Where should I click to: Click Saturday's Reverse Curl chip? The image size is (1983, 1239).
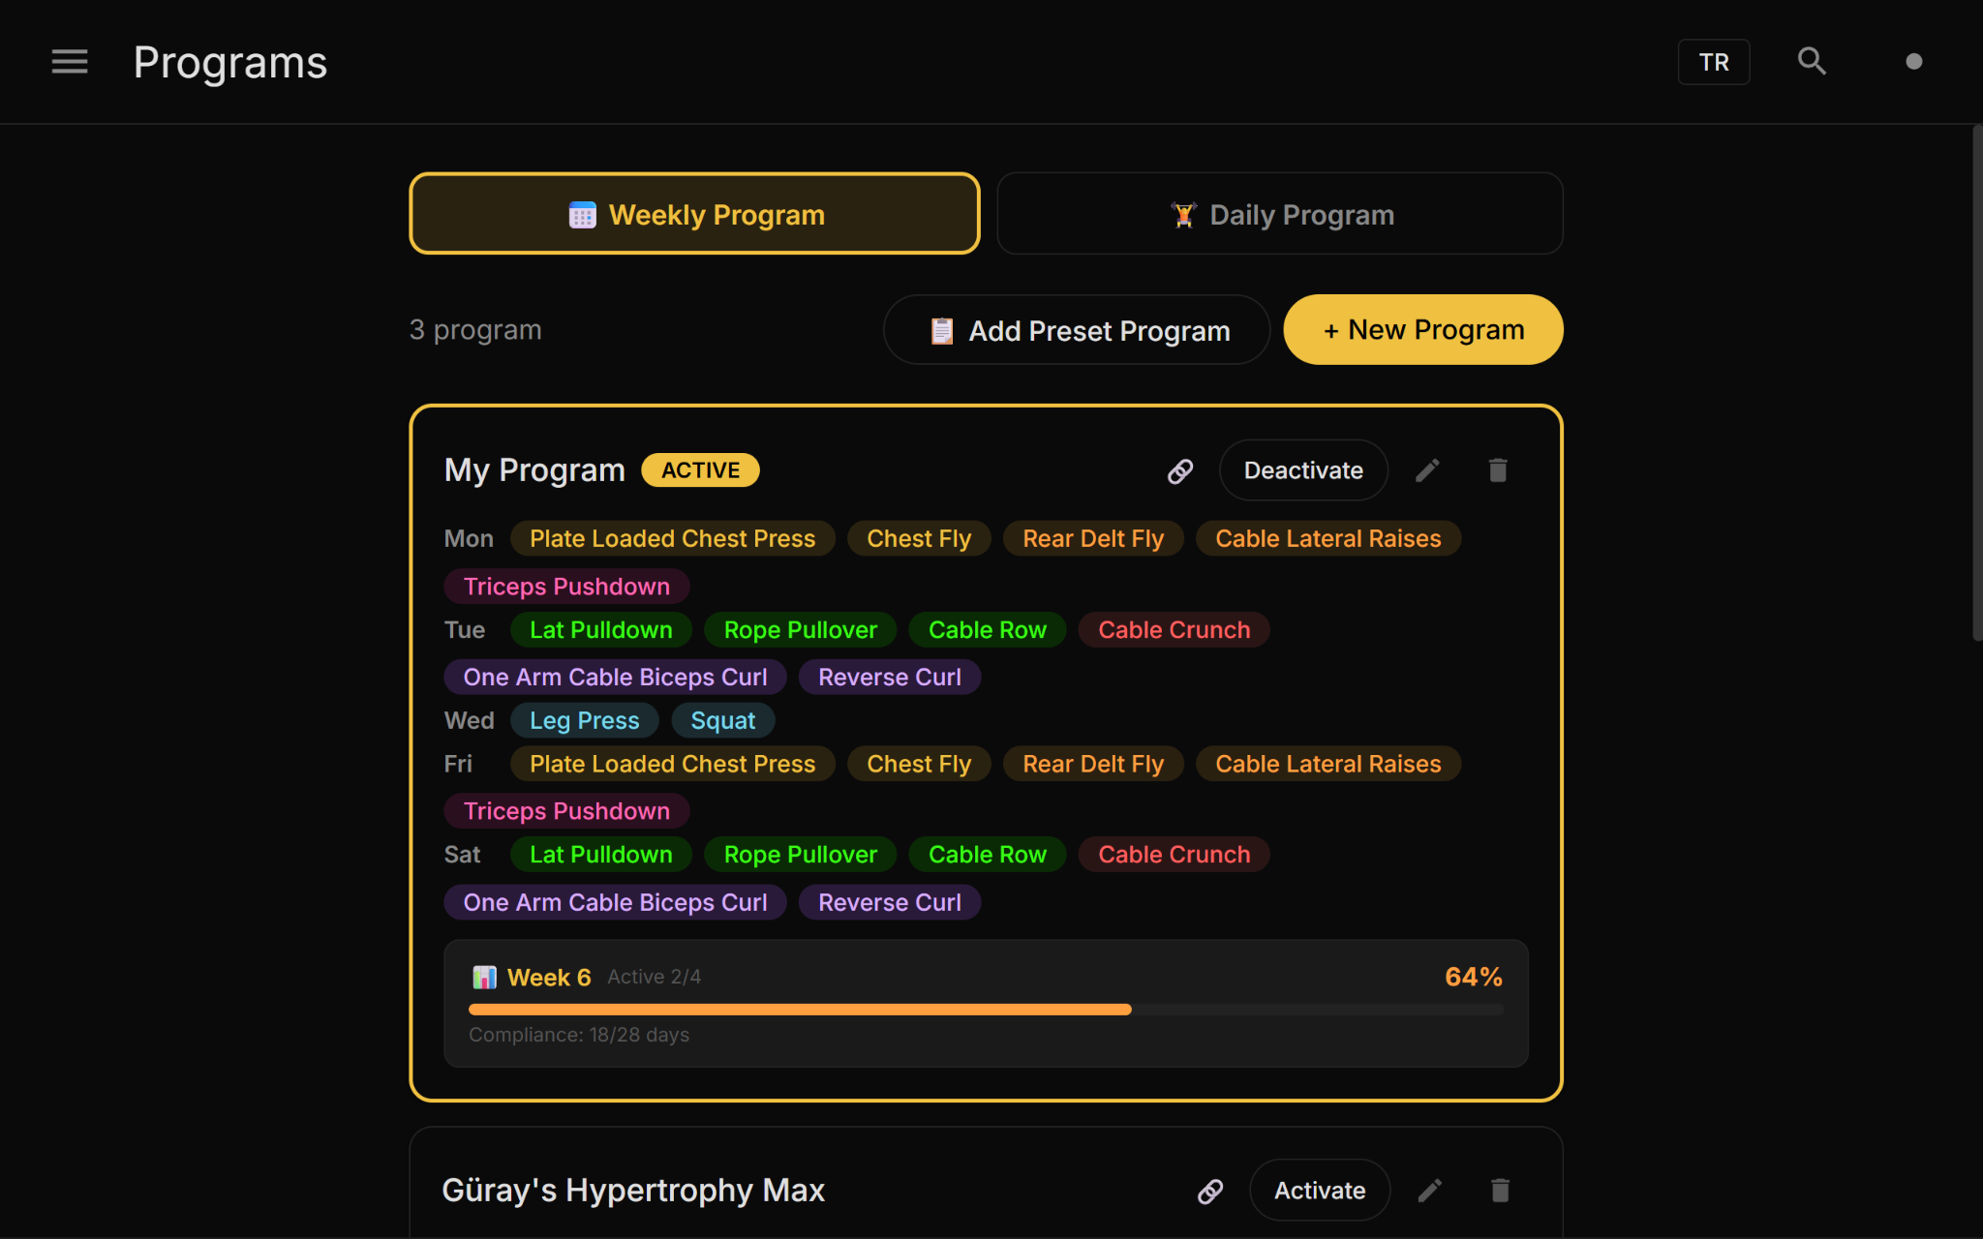click(889, 902)
